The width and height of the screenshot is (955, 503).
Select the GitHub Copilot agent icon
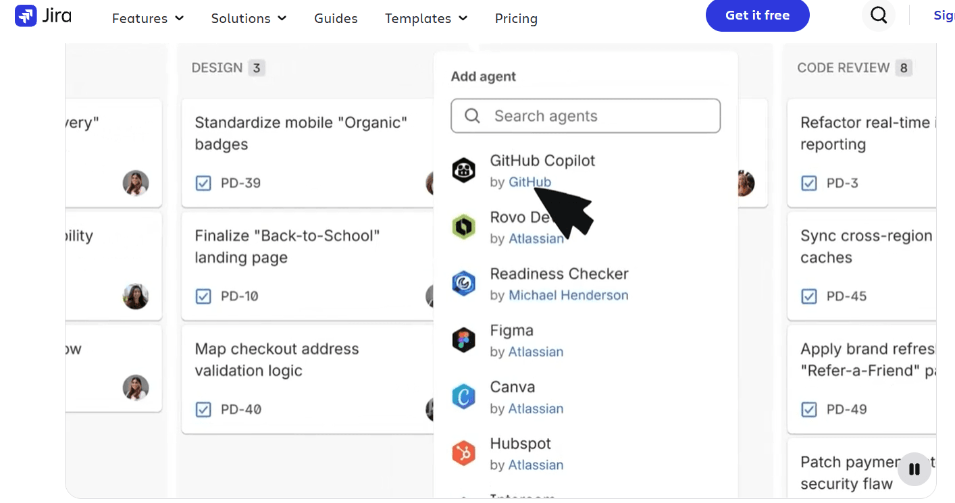click(464, 170)
